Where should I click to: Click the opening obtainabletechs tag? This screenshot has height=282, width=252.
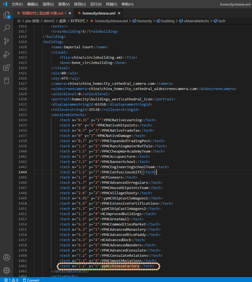(x=69, y=115)
